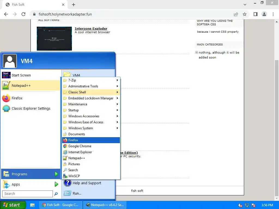The height and width of the screenshot is (209, 279).
Task: Click the Chrome forward arrow
Action: [15, 14]
